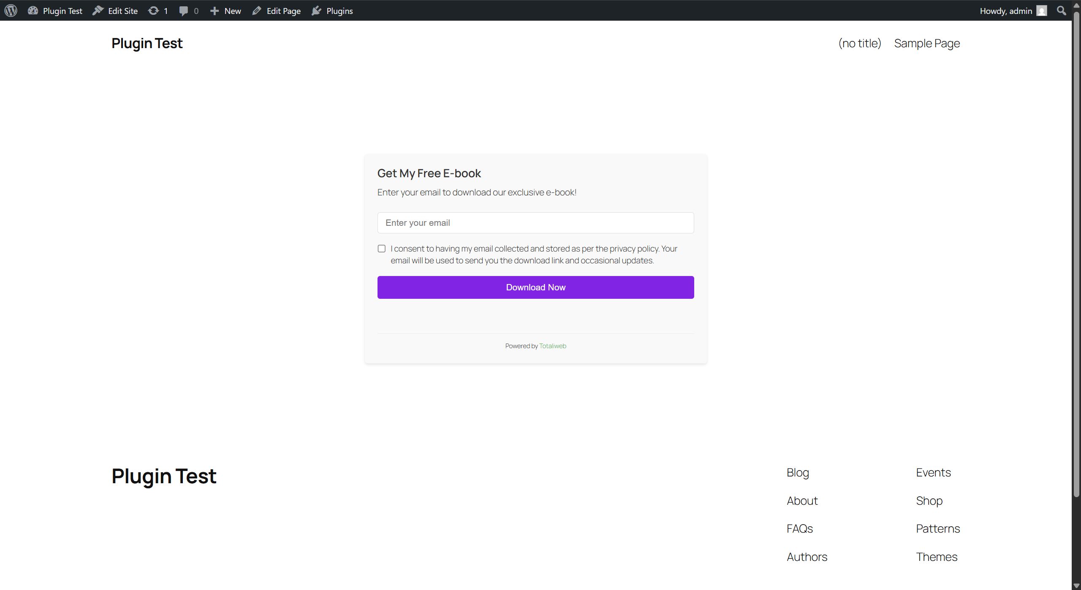The height and width of the screenshot is (590, 1081).
Task: Click the Edit Page pencil icon
Action: click(257, 11)
